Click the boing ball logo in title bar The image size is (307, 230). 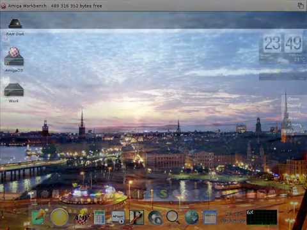point(3,6)
